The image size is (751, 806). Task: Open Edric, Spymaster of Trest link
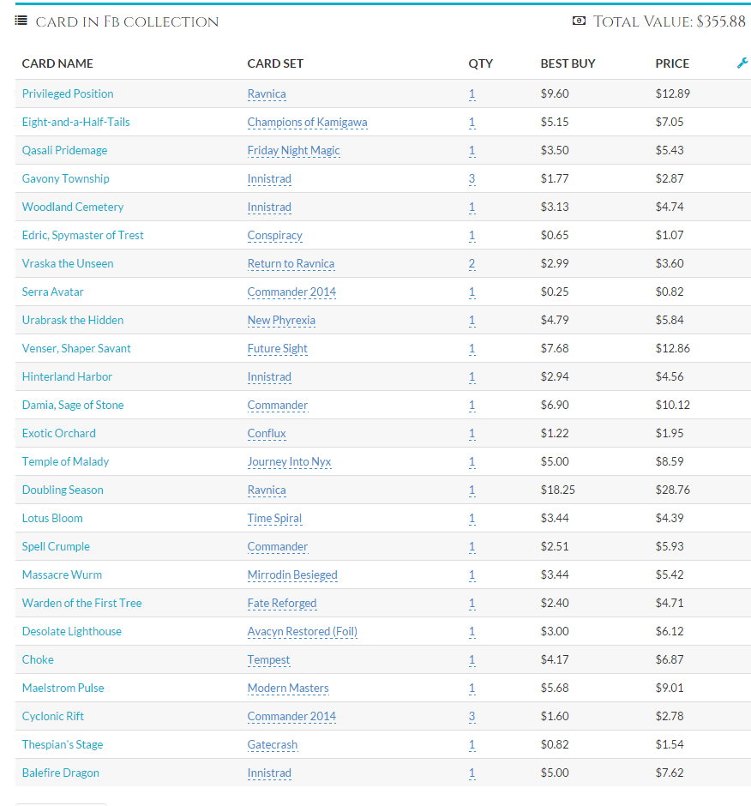pos(83,235)
